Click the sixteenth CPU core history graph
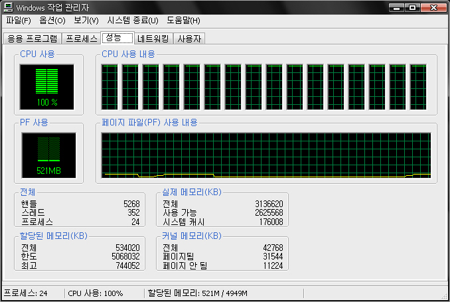The height and width of the screenshot is (302, 450). coord(418,87)
